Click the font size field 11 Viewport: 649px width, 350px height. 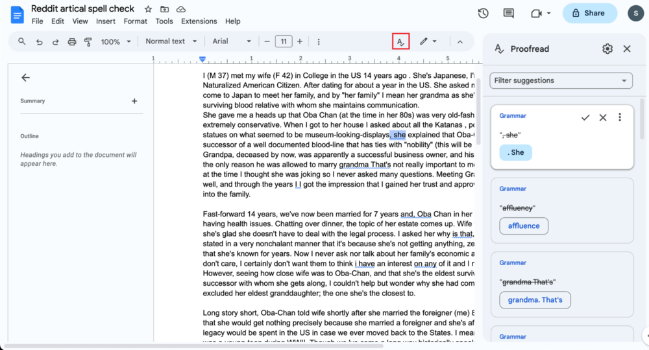click(x=284, y=41)
